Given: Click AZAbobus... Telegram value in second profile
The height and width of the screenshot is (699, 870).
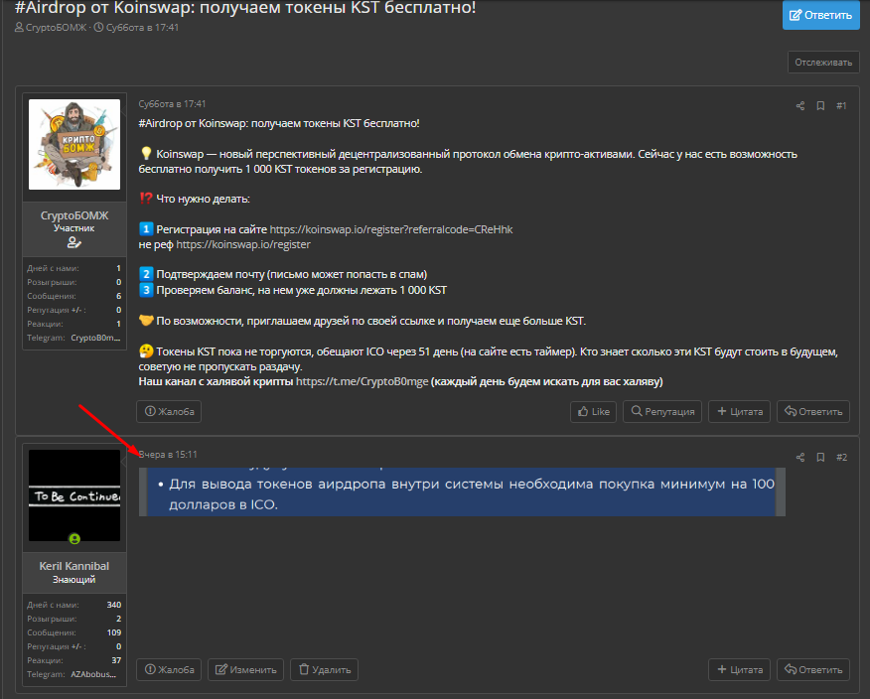Looking at the screenshot, I should [x=93, y=674].
